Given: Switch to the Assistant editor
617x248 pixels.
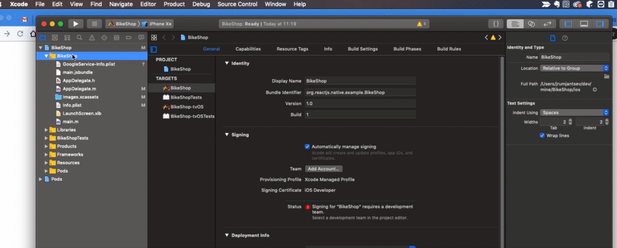Looking at the screenshot, I should point(531,24).
